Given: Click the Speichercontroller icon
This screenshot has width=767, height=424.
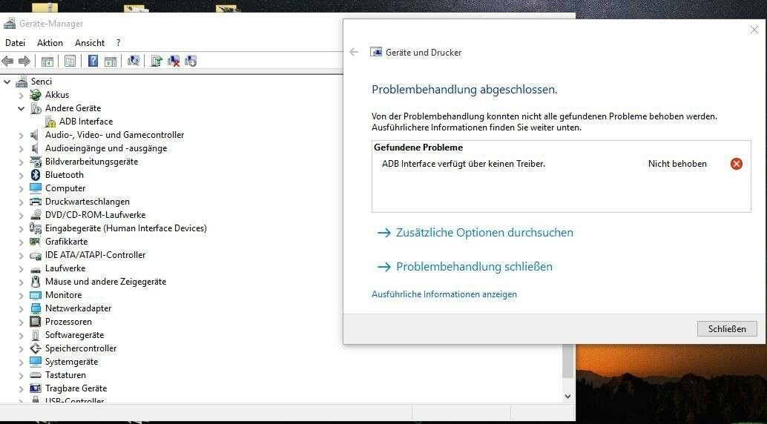Looking at the screenshot, I should pos(35,348).
